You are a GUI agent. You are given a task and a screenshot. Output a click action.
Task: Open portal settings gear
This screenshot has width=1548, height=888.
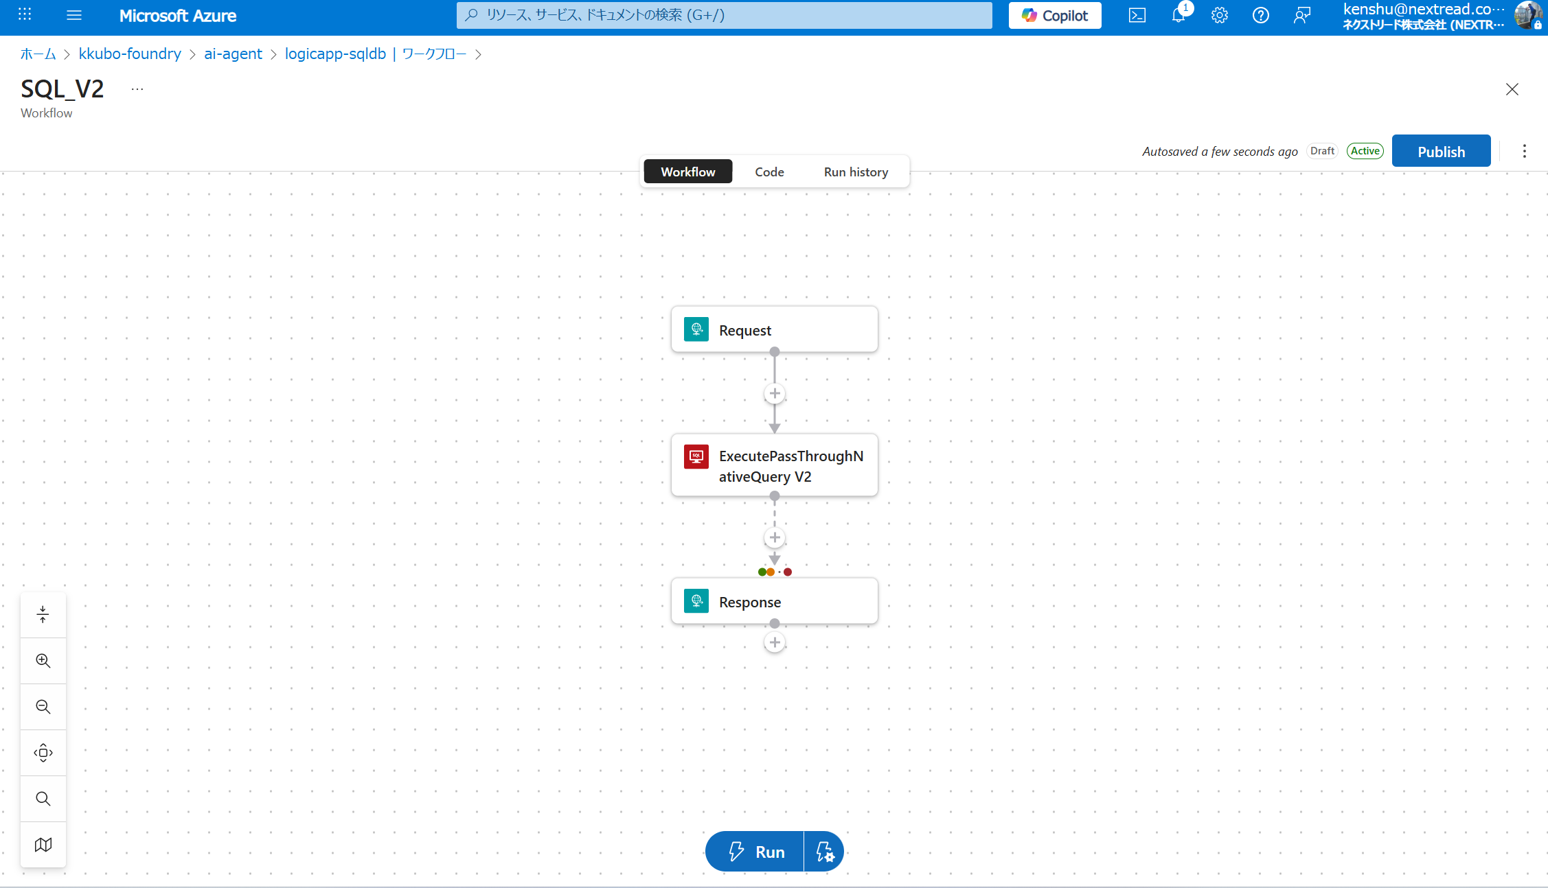(x=1219, y=15)
